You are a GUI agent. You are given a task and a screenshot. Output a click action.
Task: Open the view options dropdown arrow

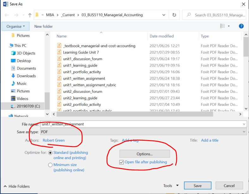point(229,26)
